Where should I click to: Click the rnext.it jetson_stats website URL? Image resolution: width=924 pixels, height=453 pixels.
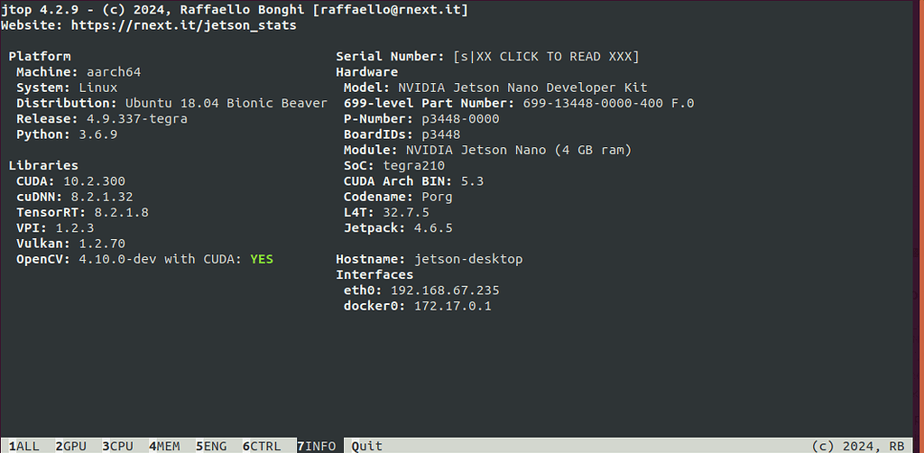click(184, 26)
